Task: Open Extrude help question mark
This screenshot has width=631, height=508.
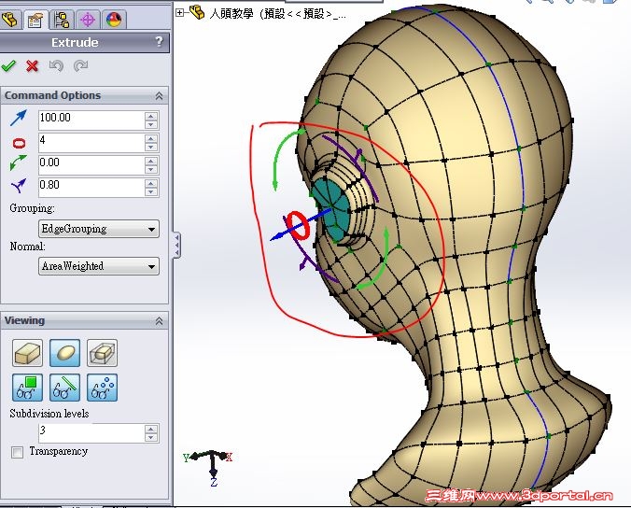Action: pyautogui.click(x=159, y=41)
